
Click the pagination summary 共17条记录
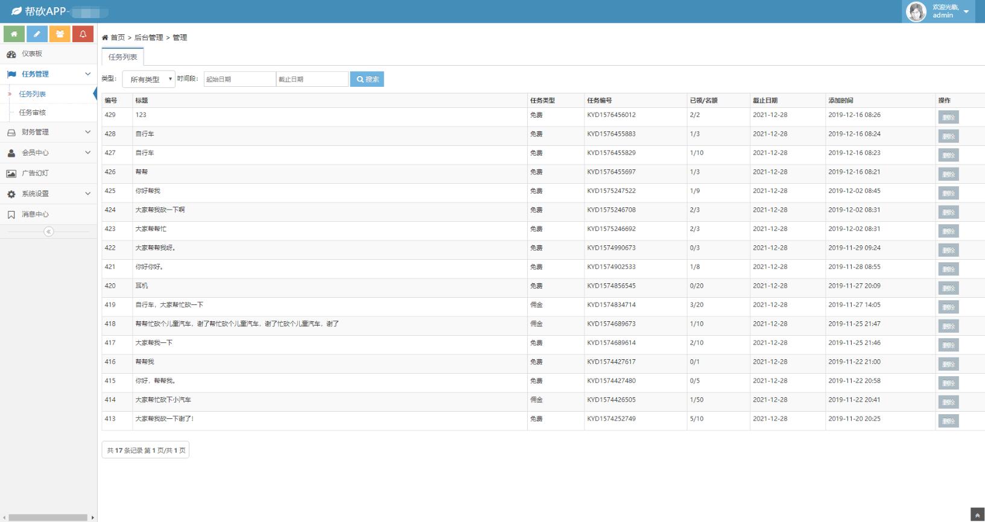[x=145, y=450]
